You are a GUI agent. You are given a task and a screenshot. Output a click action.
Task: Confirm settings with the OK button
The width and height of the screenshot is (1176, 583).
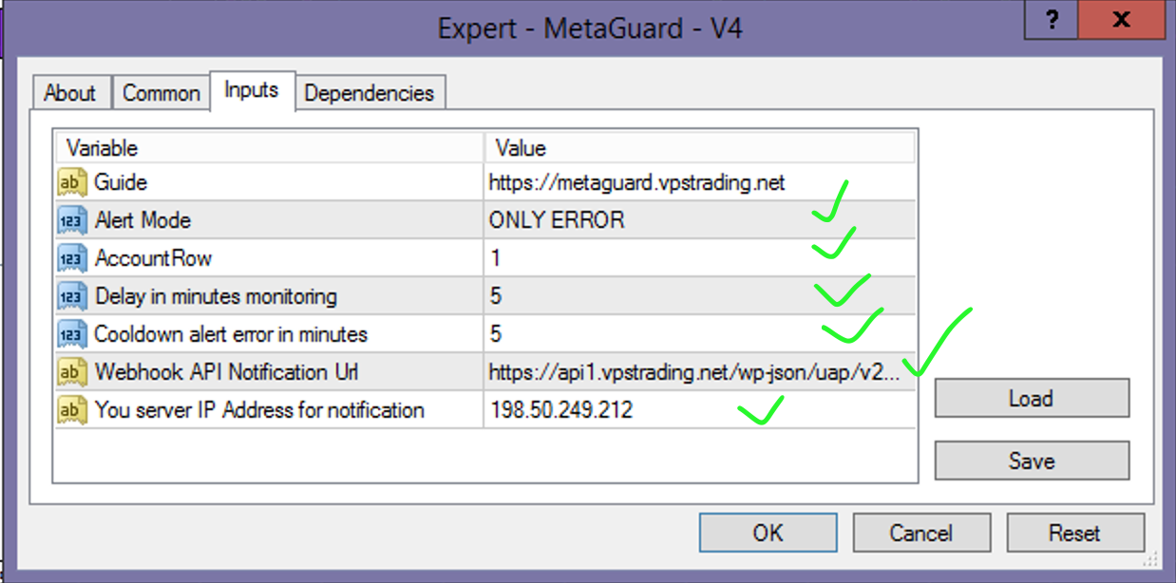point(768,533)
